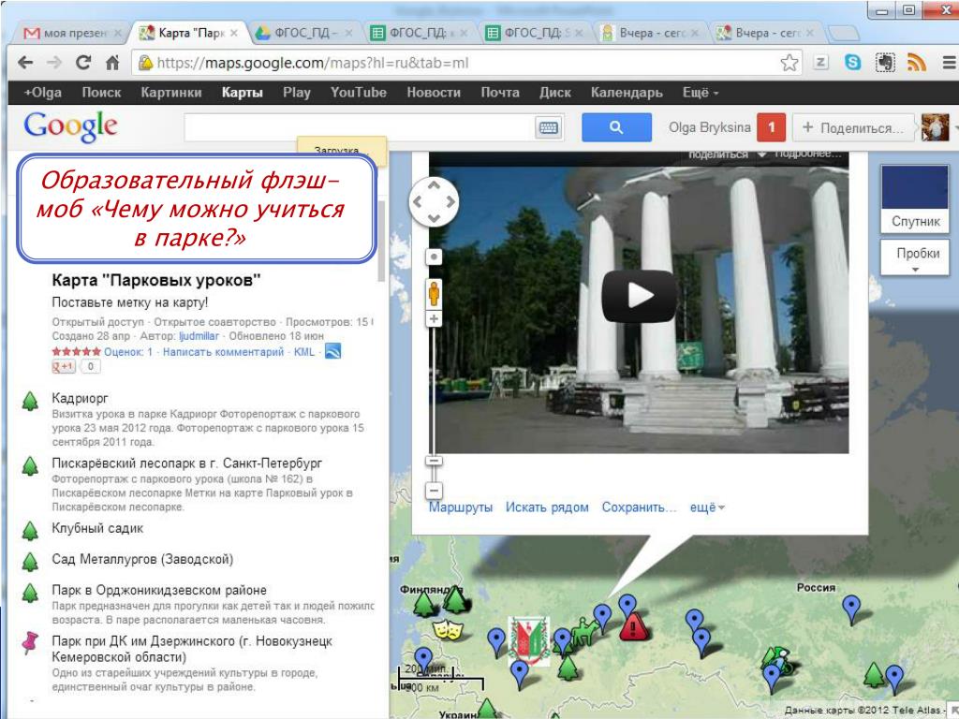The image size is (959, 719).
Task: Switch to the Gmail tab "моя презен"
Action: (x=72, y=33)
